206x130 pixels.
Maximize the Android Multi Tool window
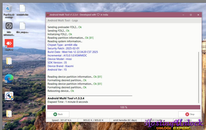(x=191, y=15)
